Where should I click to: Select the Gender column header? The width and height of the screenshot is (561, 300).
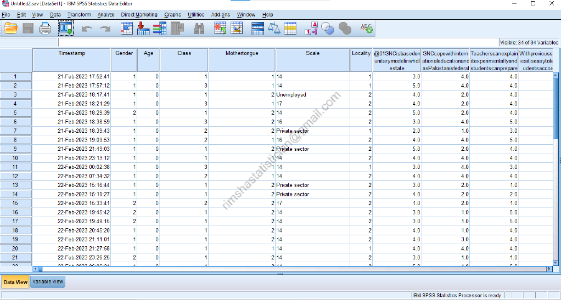tap(124, 60)
